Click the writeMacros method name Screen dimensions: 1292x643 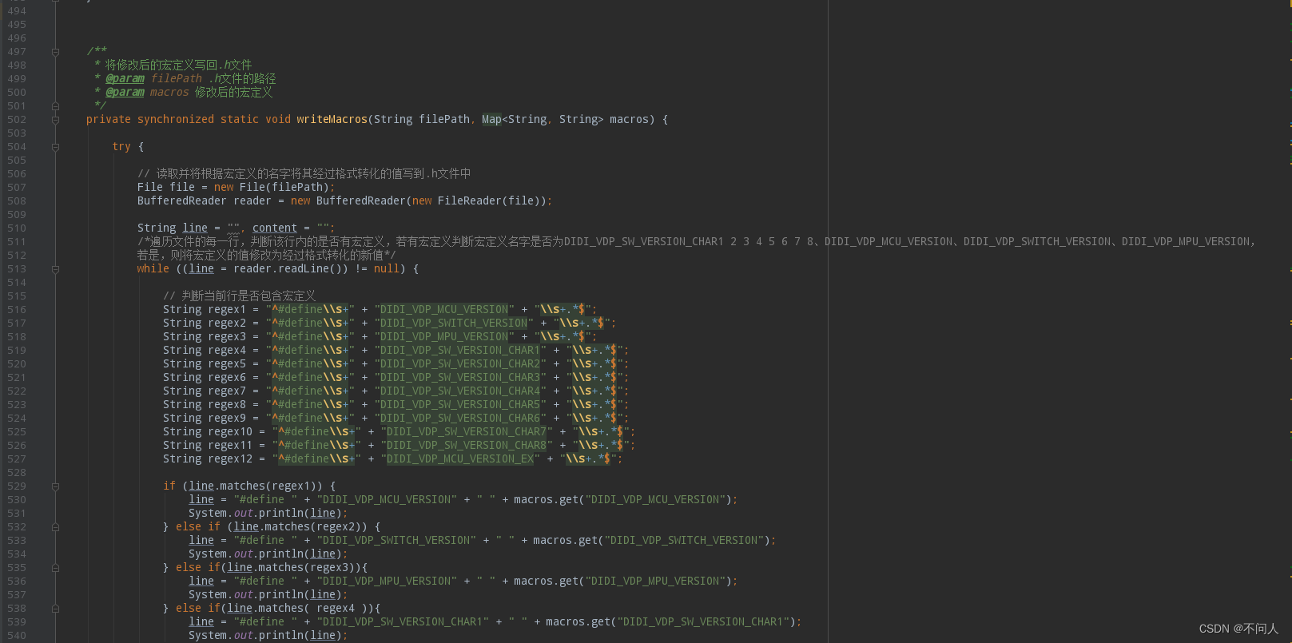click(332, 119)
